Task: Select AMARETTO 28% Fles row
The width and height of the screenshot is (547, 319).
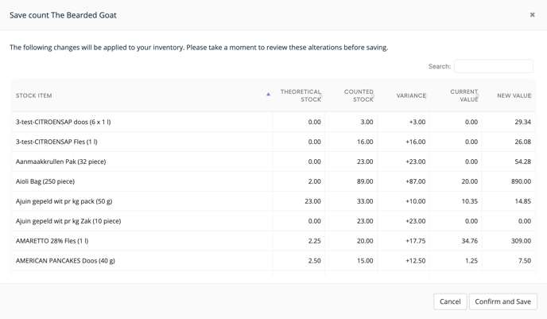Action: [x=273, y=241]
